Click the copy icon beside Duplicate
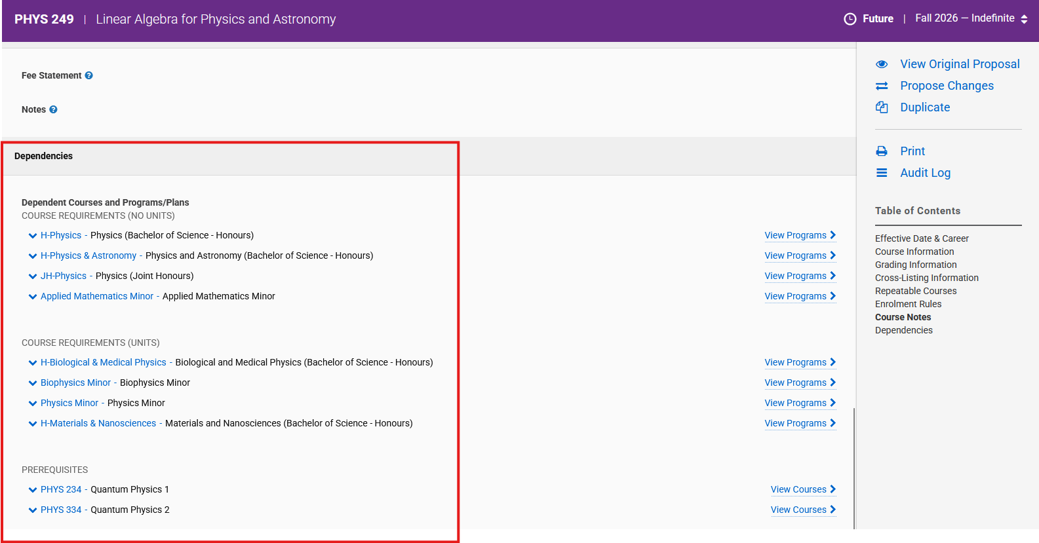The image size is (1039, 543). tap(882, 107)
